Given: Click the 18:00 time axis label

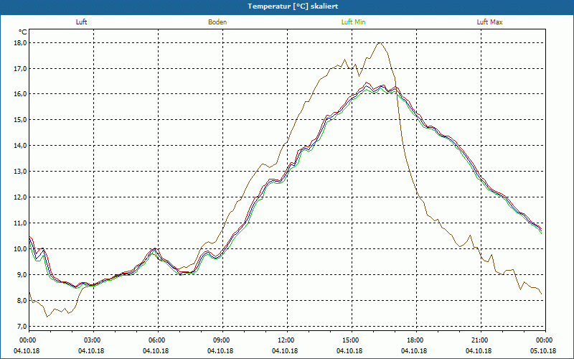Looking at the screenshot, I should [x=417, y=340].
